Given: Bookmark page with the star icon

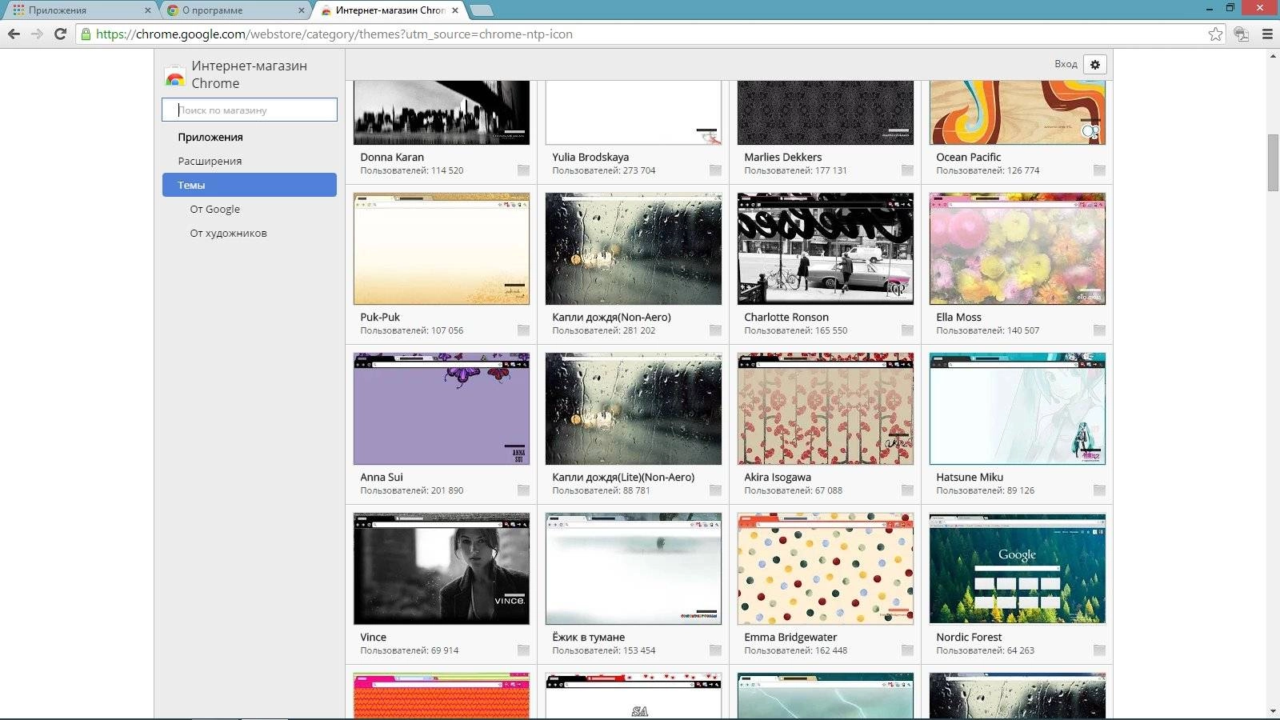Looking at the screenshot, I should click(x=1215, y=34).
